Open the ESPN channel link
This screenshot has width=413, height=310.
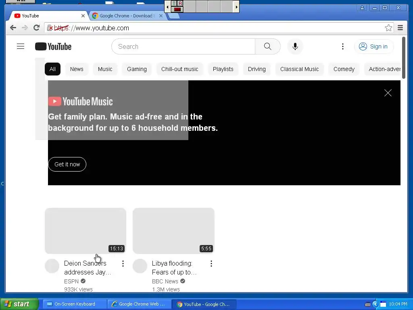click(71, 281)
